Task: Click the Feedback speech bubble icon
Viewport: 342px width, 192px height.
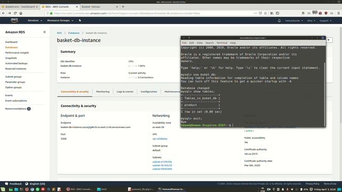Action: pyautogui.click(x=6, y=183)
